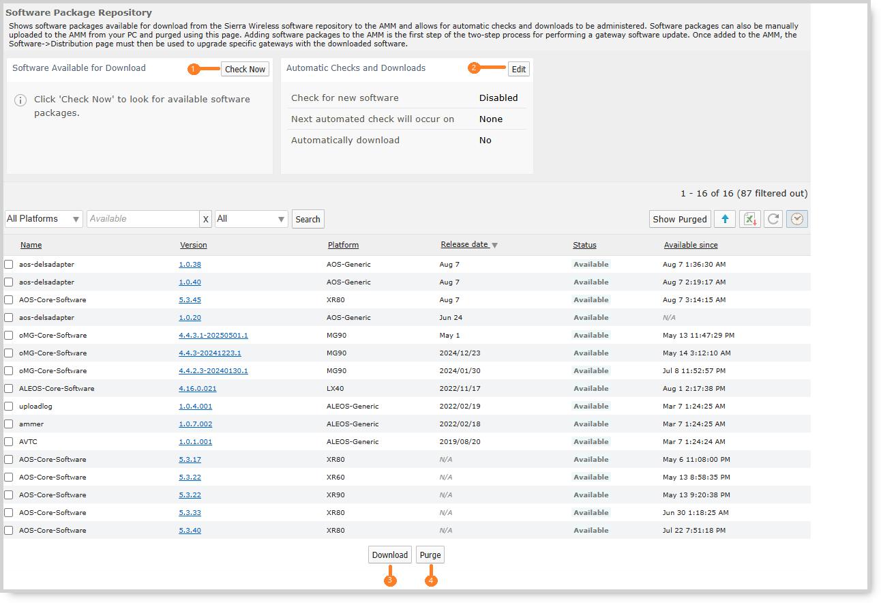Screen dimensions: 881x603
Task: Click inside the Available version filter field
Action: (x=143, y=219)
